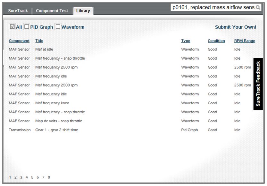Click the search magnifier icon
The image size is (267, 186).
258,7
